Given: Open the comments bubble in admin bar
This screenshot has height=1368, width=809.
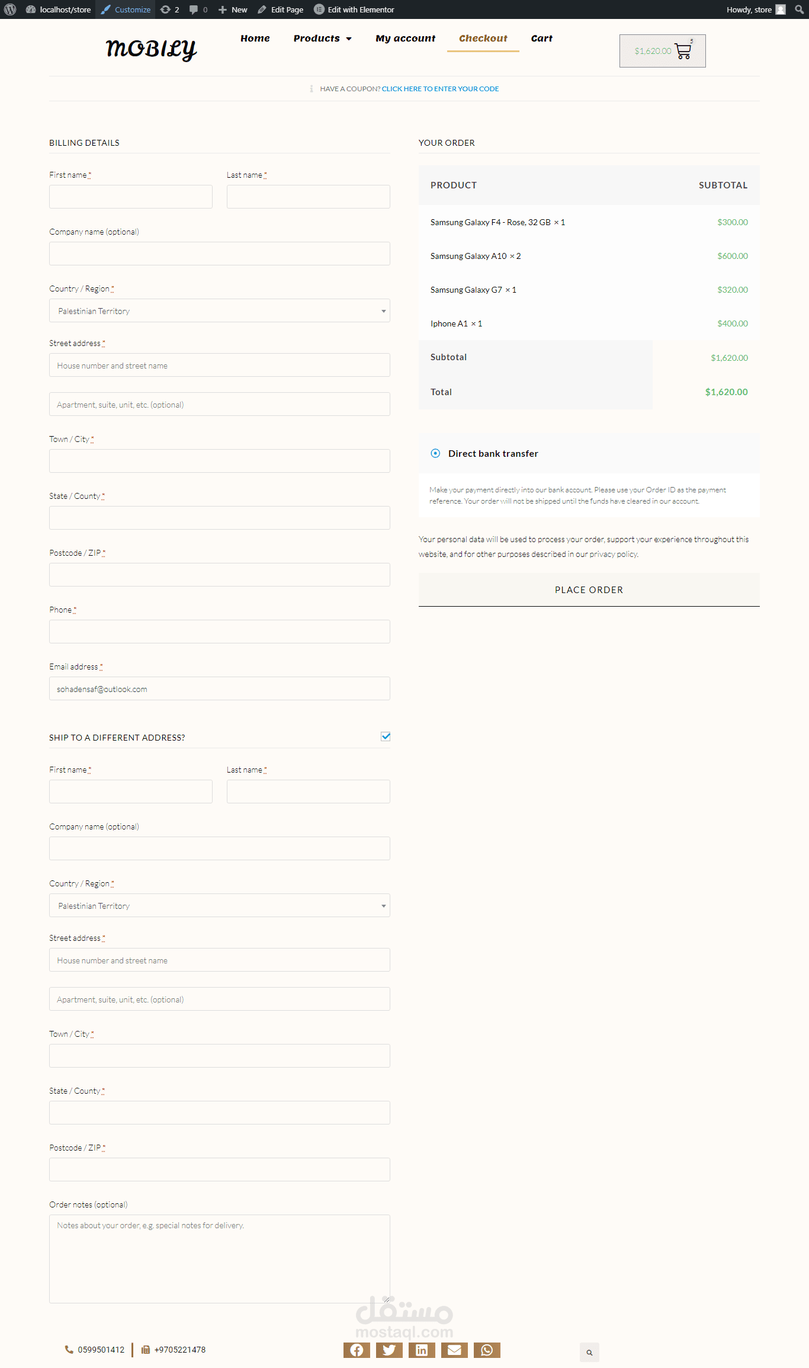Looking at the screenshot, I should point(198,9).
